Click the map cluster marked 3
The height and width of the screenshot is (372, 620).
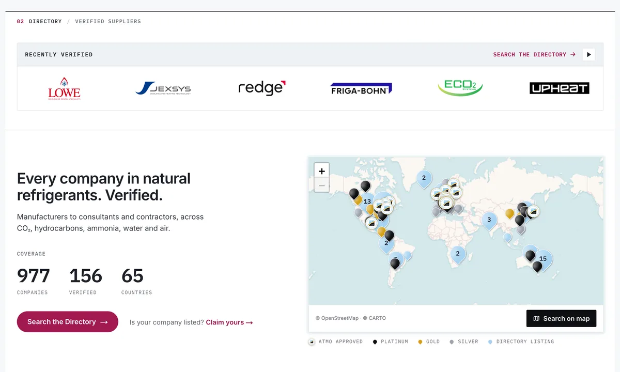pyautogui.click(x=489, y=221)
